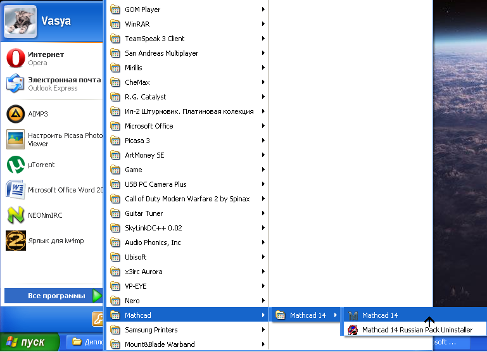Launch NEONmIRC icon
487x352 pixels.
(16, 215)
